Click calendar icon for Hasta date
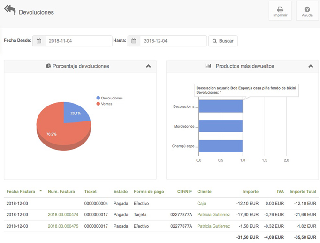The height and width of the screenshot is (243, 320). [x=134, y=41]
